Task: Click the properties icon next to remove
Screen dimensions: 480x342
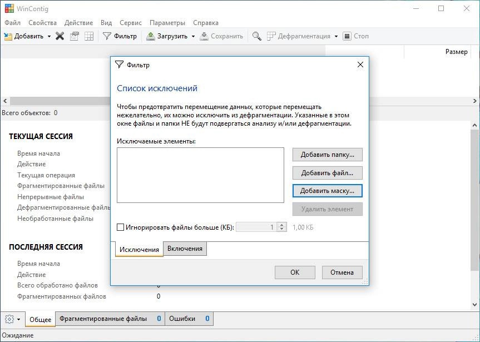Action: (x=75, y=36)
